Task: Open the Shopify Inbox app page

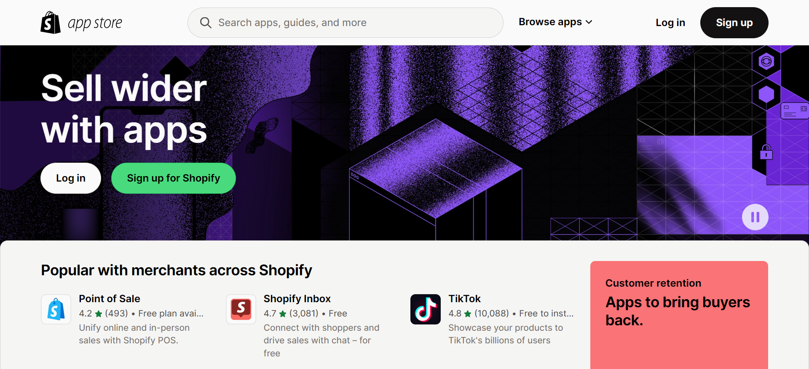Action: coord(297,298)
